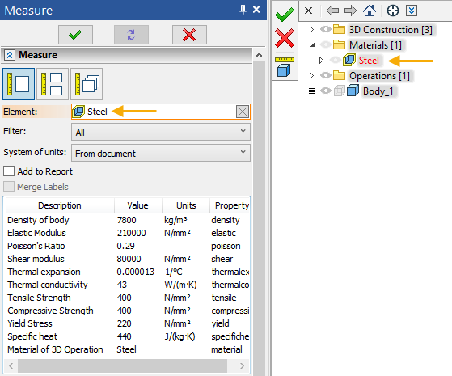
Task: Select multiple bodies measure mode icon
Action: tap(87, 84)
